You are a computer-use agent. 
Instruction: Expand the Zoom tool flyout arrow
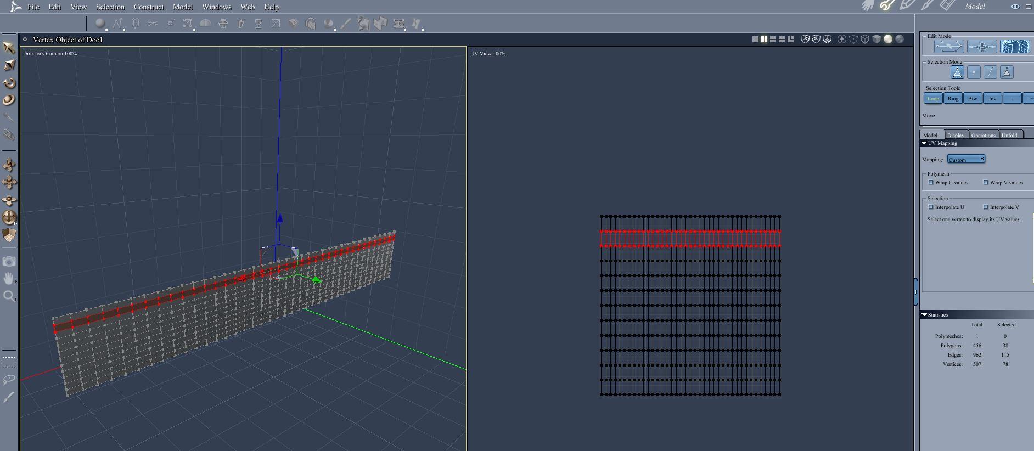pos(16,300)
